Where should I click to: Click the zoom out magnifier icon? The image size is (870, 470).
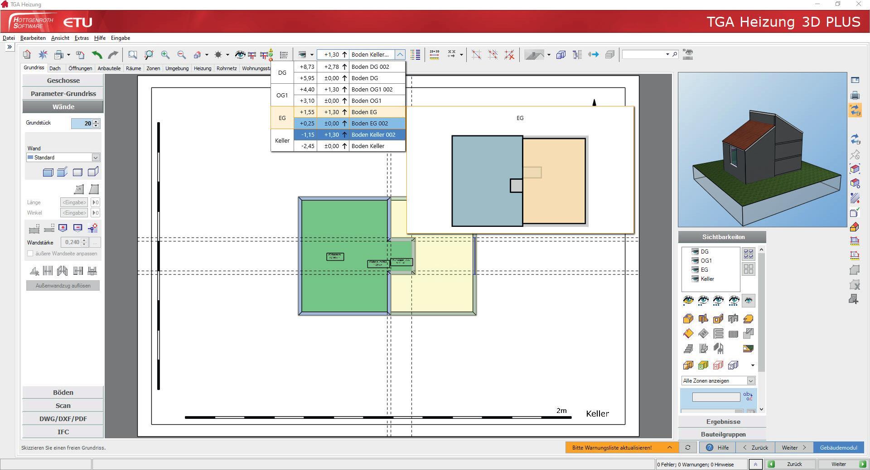tap(181, 55)
